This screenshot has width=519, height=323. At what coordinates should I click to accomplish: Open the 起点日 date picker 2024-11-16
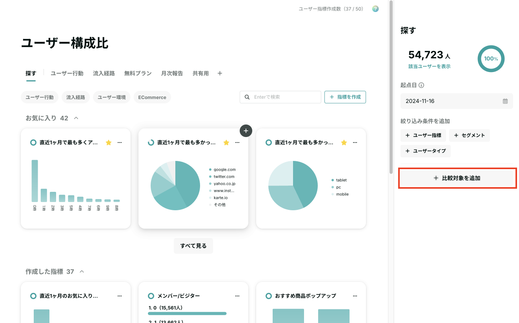click(457, 101)
